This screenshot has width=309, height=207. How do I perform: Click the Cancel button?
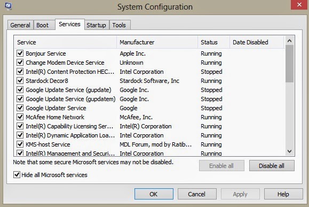click(x=197, y=194)
